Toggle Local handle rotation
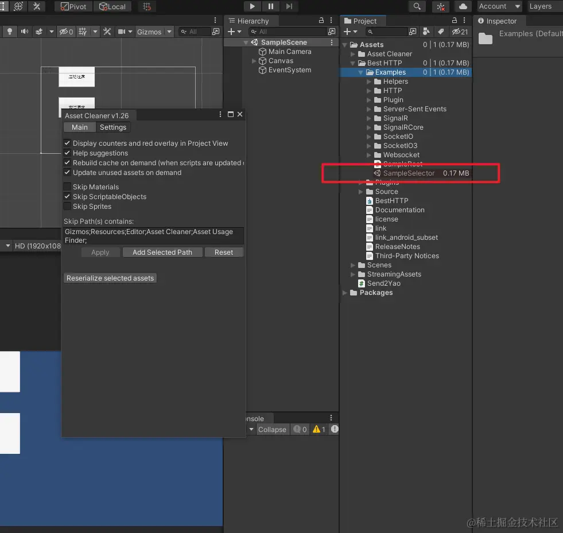The height and width of the screenshot is (533, 563). click(x=112, y=6)
